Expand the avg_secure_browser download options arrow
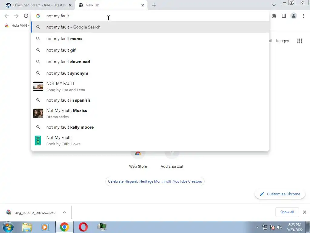Screen dimensions: 310x233 (x=64, y=212)
